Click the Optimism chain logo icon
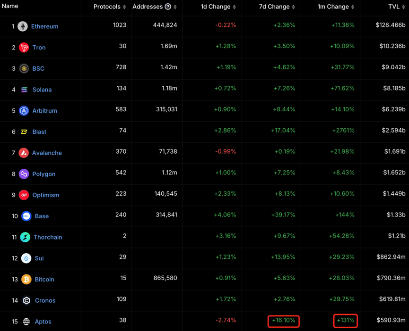This screenshot has height=331, width=409. click(24, 195)
